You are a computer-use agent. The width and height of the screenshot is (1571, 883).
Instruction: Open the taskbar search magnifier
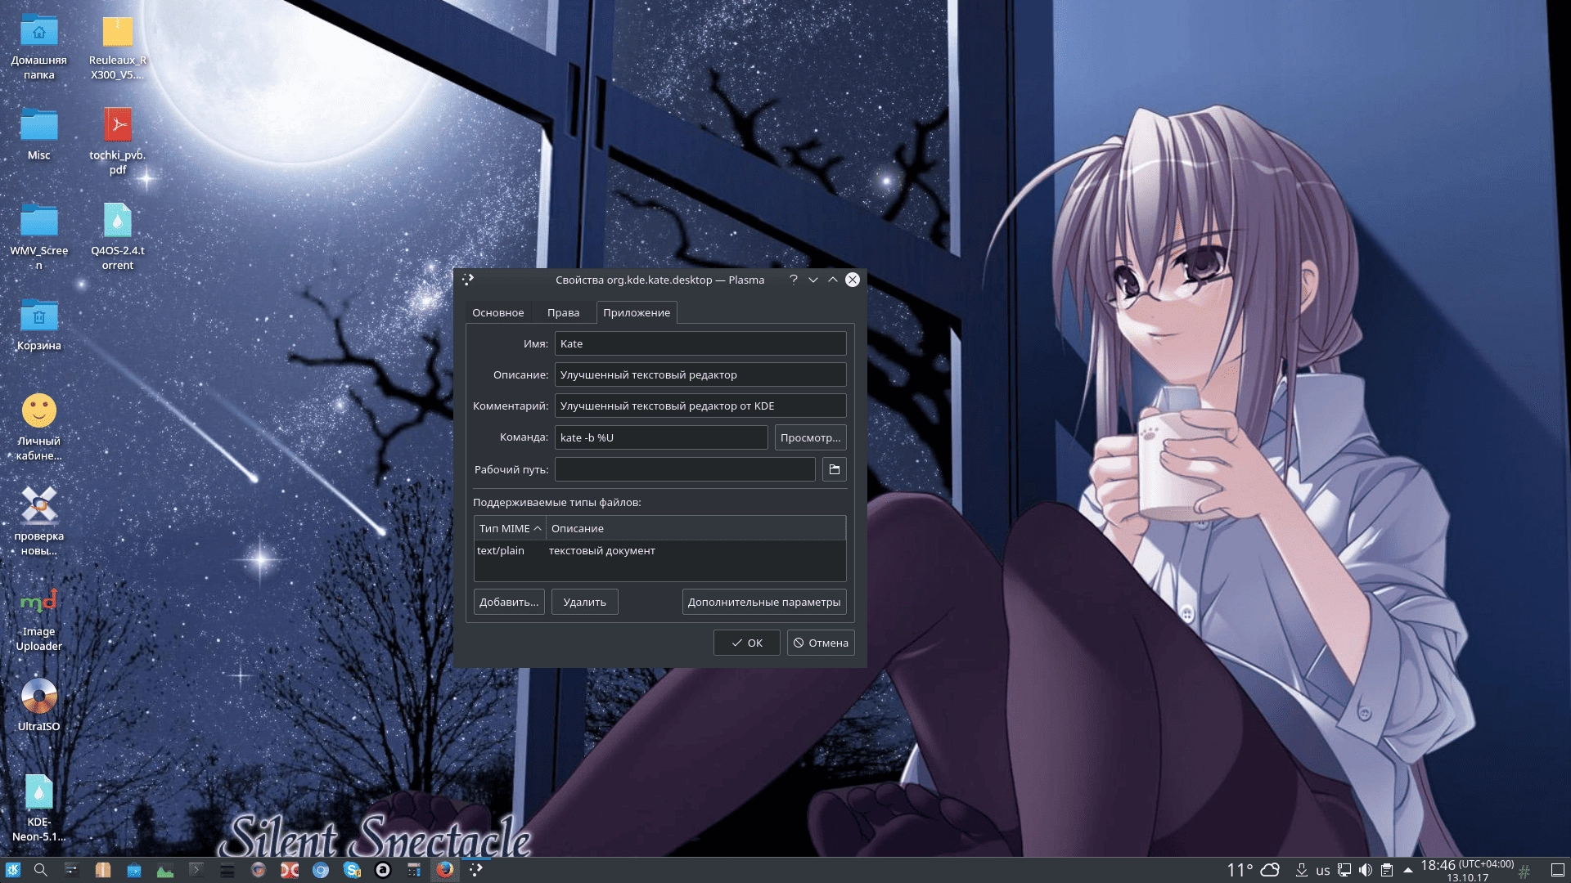point(40,870)
